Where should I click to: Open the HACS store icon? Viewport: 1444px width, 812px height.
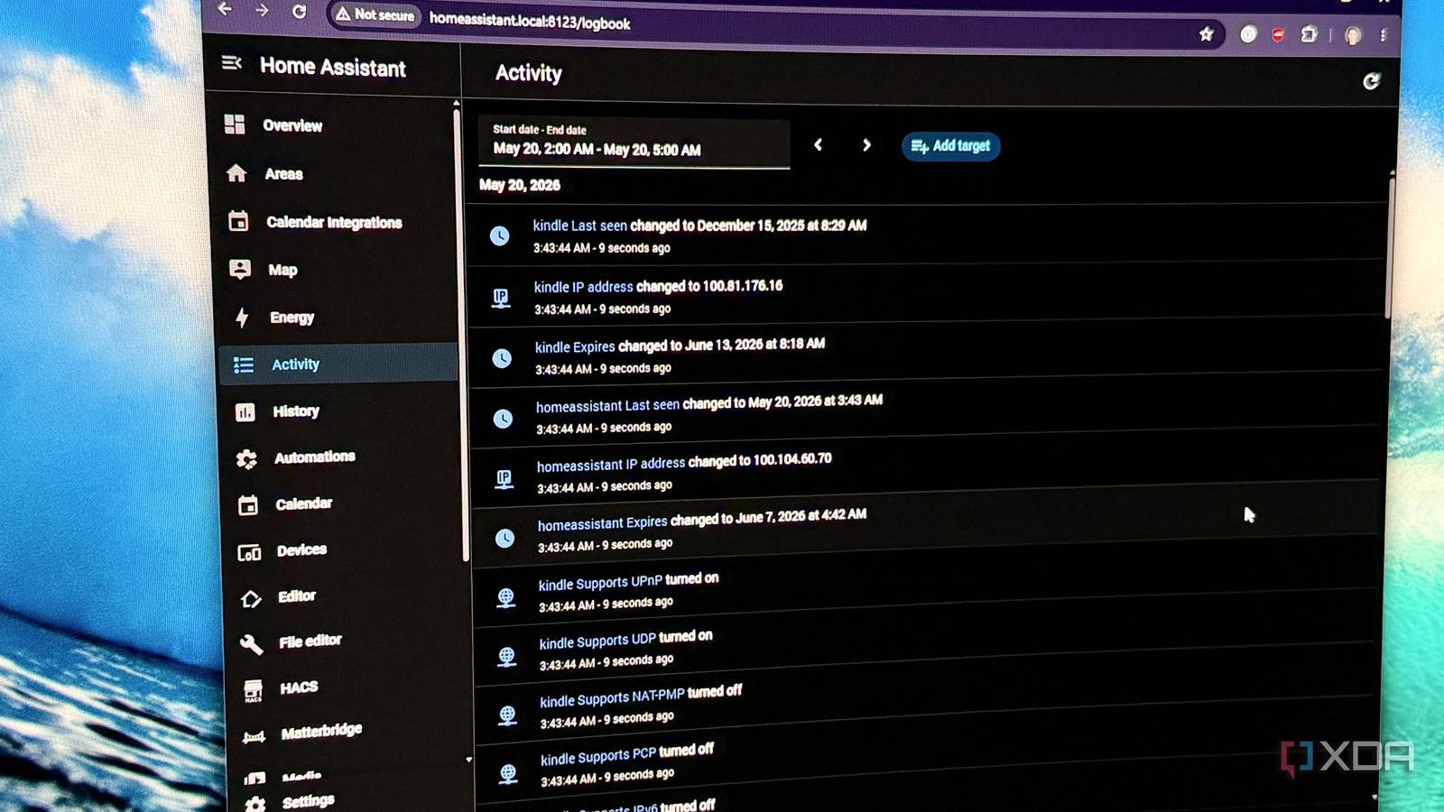pos(254,690)
